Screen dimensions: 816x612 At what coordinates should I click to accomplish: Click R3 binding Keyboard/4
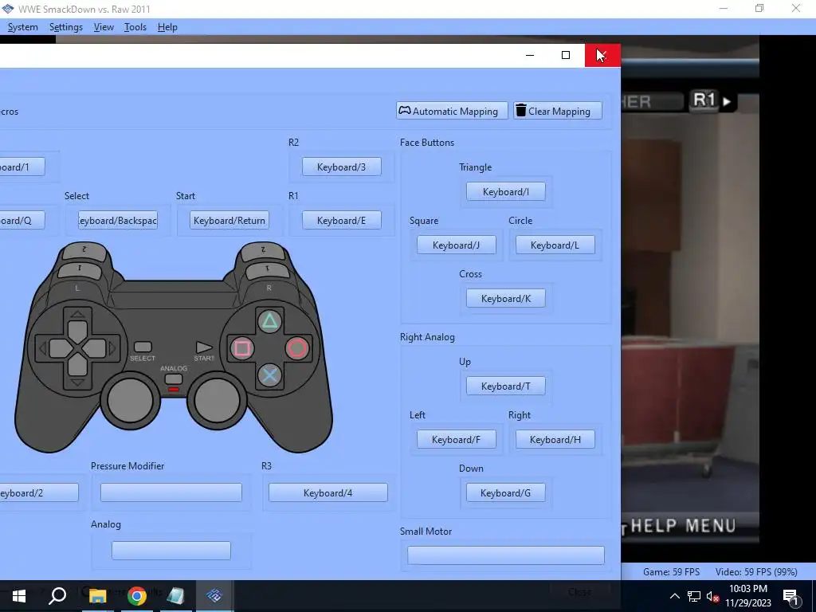click(328, 492)
